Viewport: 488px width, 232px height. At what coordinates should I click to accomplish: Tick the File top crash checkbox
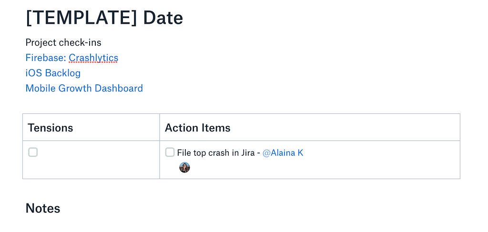[170, 152]
